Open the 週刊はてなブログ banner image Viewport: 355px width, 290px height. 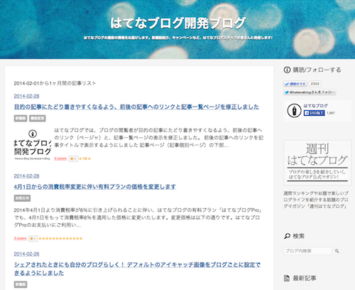pos(317,163)
